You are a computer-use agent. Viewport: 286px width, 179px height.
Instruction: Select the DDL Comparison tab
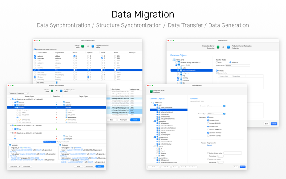click(50, 142)
